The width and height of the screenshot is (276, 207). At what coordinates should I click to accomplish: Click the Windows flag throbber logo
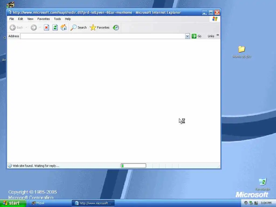point(215,19)
